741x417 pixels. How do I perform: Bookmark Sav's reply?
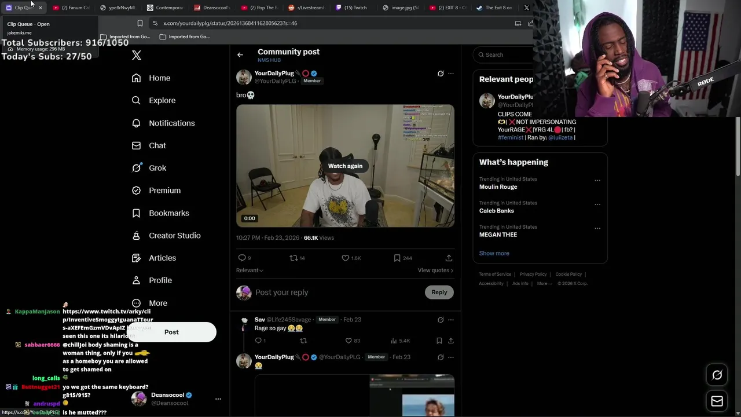click(439, 341)
